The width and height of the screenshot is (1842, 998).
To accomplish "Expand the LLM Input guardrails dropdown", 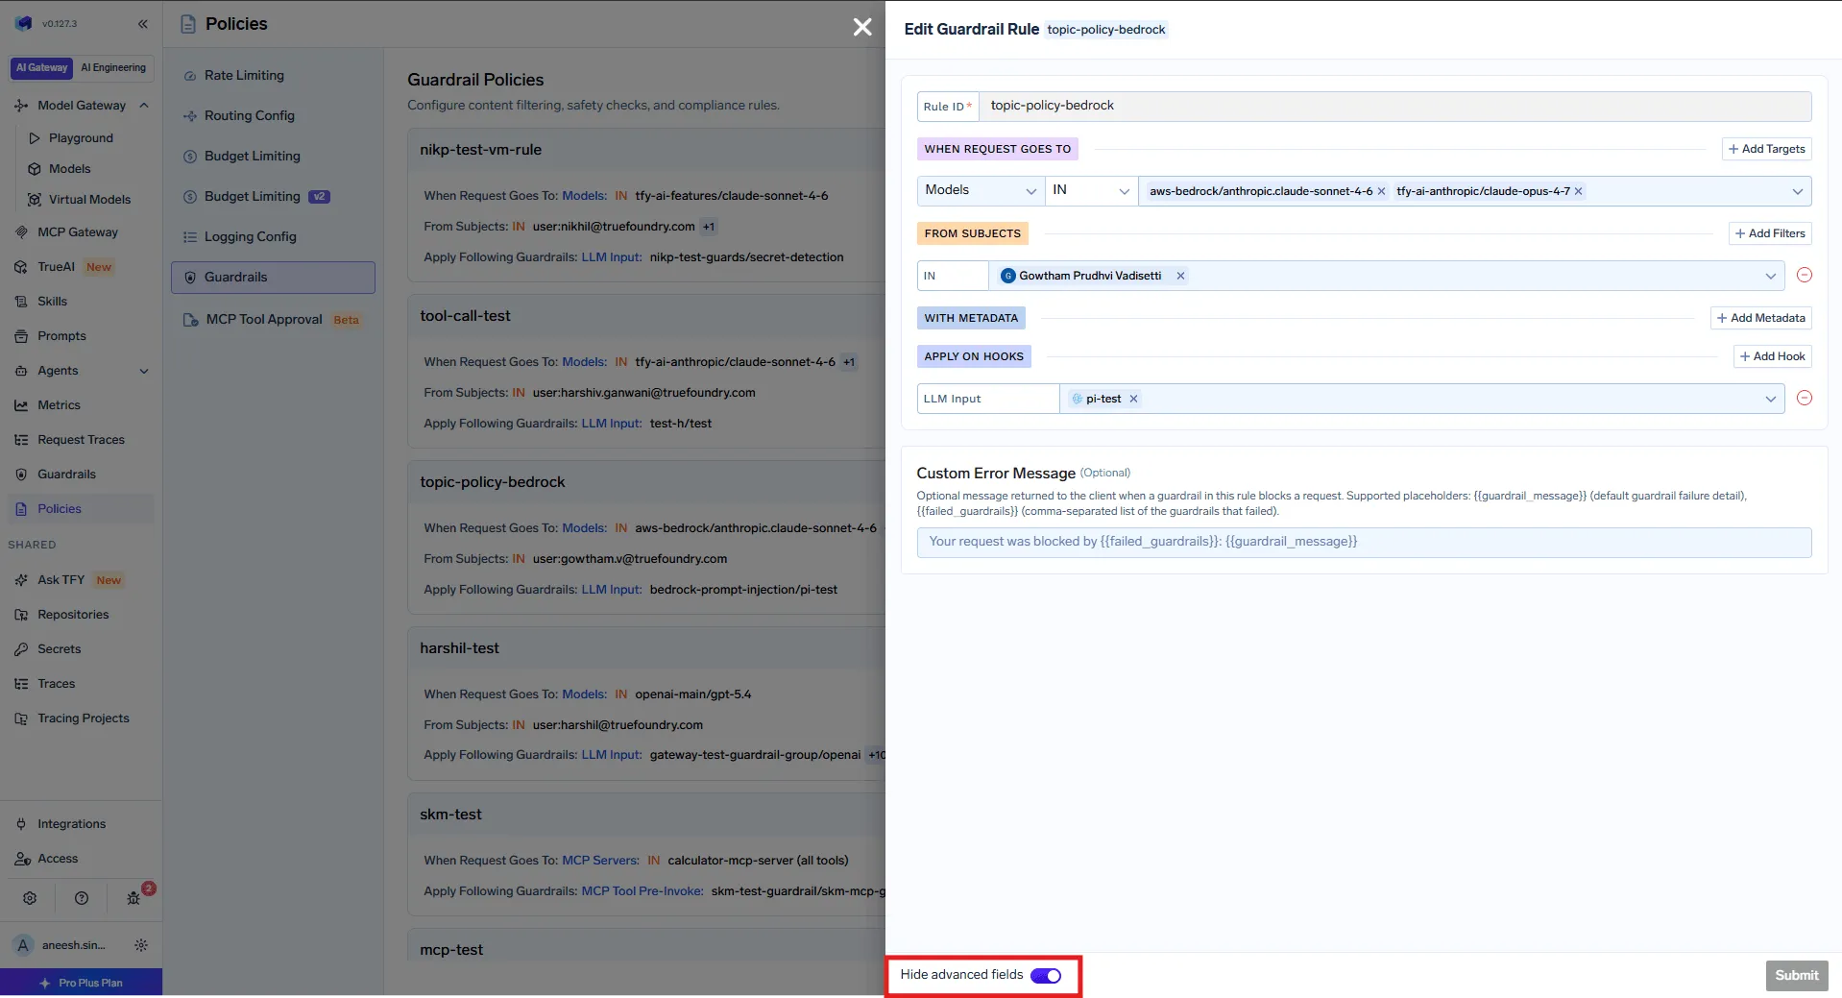I will click(x=1770, y=399).
